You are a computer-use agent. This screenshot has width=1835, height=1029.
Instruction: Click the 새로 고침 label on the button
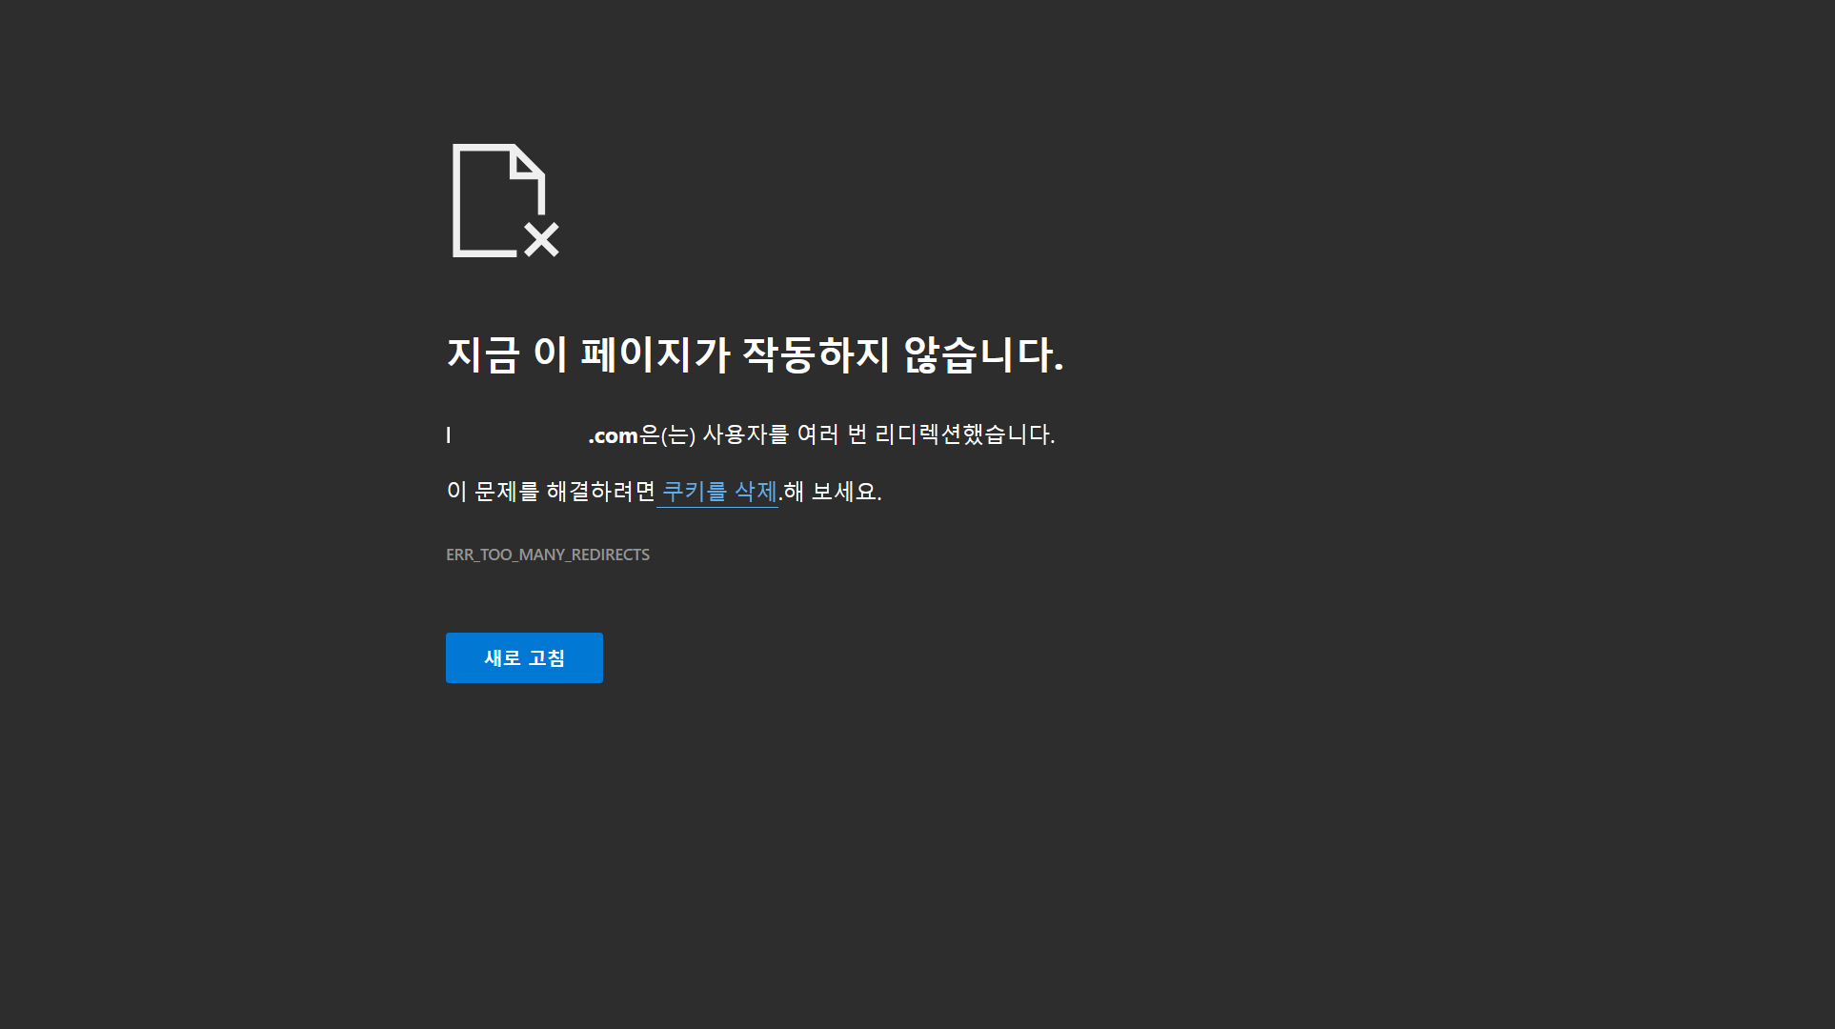click(x=523, y=657)
